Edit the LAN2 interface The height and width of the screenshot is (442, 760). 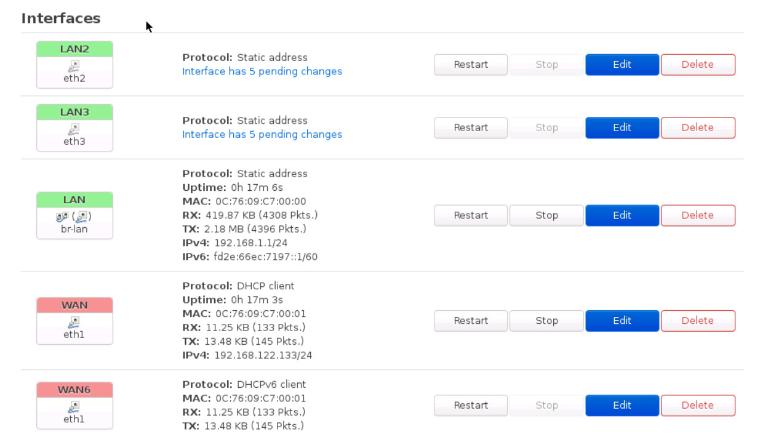click(622, 64)
